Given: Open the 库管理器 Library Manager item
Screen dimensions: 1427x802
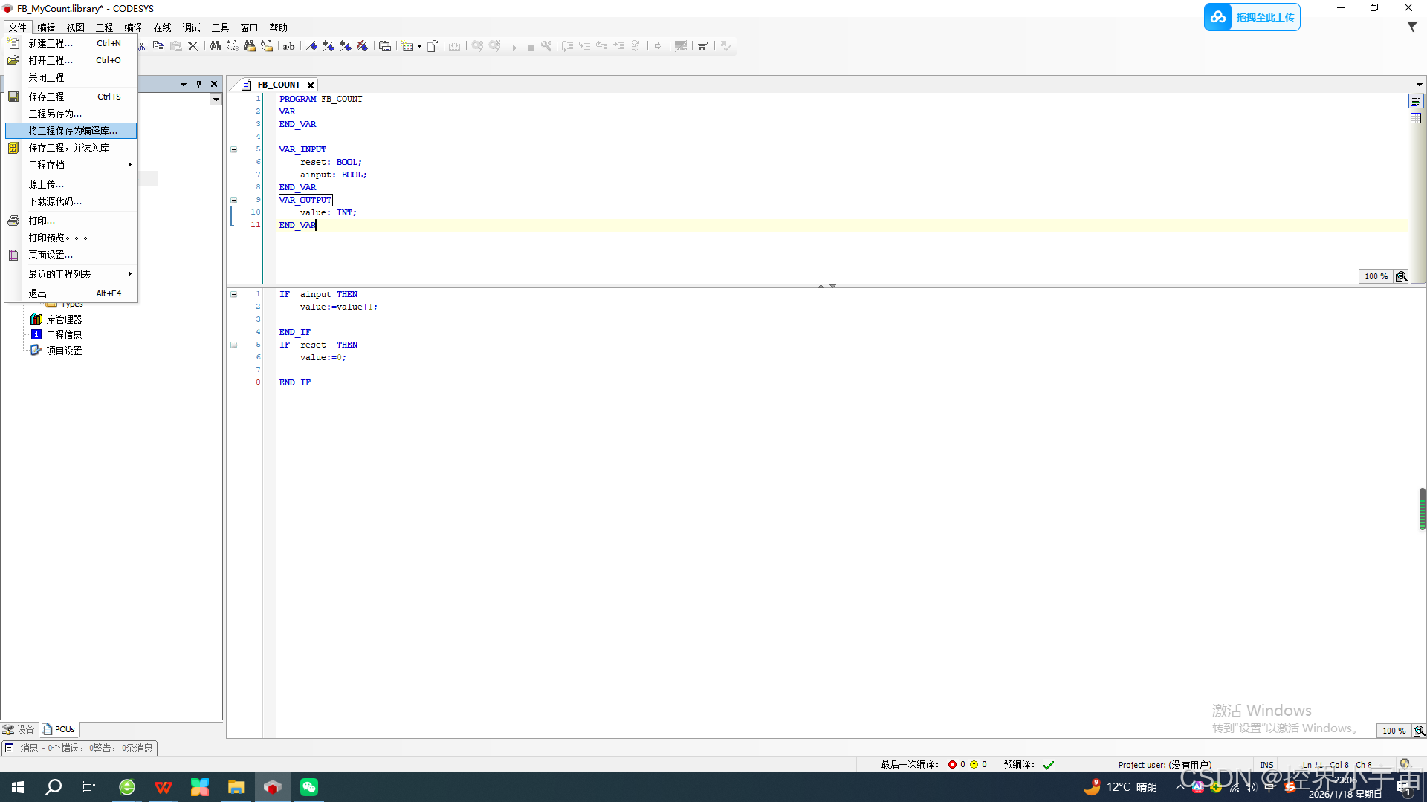Looking at the screenshot, I should 64,319.
